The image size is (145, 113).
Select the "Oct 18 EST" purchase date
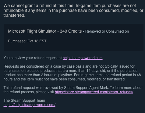(x=37, y=41)
